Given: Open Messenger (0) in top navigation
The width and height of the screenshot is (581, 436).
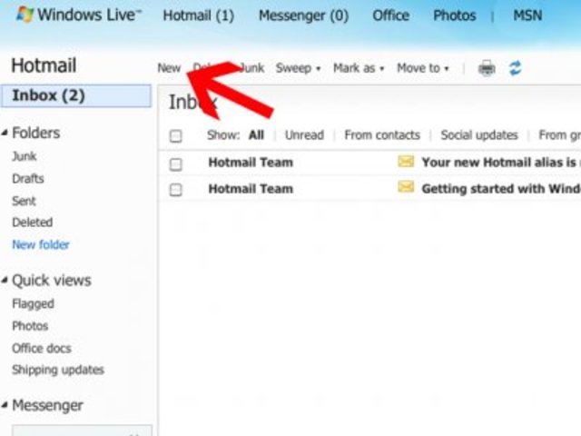Looking at the screenshot, I should point(303,15).
